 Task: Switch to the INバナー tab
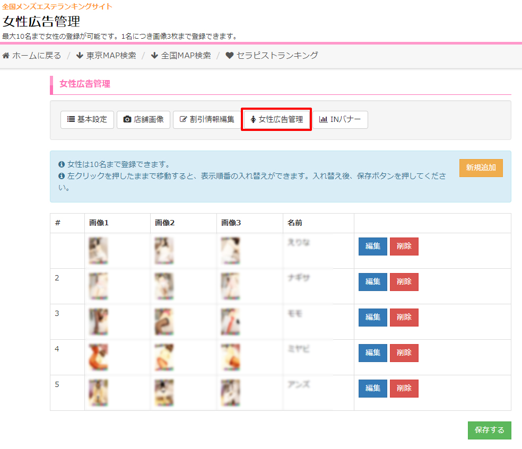[x=340, y=119]
